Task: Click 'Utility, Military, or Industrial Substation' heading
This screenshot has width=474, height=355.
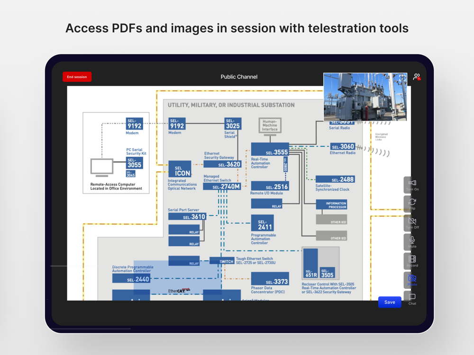Action: [231, 105]
